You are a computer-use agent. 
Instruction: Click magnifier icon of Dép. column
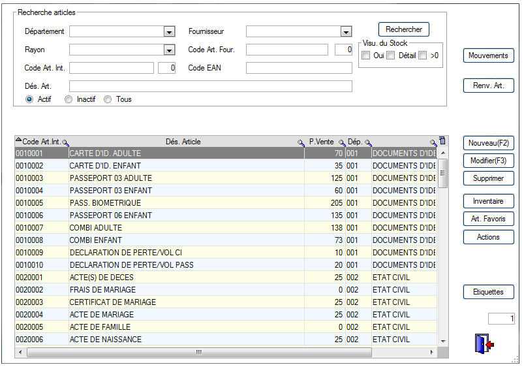368,143
